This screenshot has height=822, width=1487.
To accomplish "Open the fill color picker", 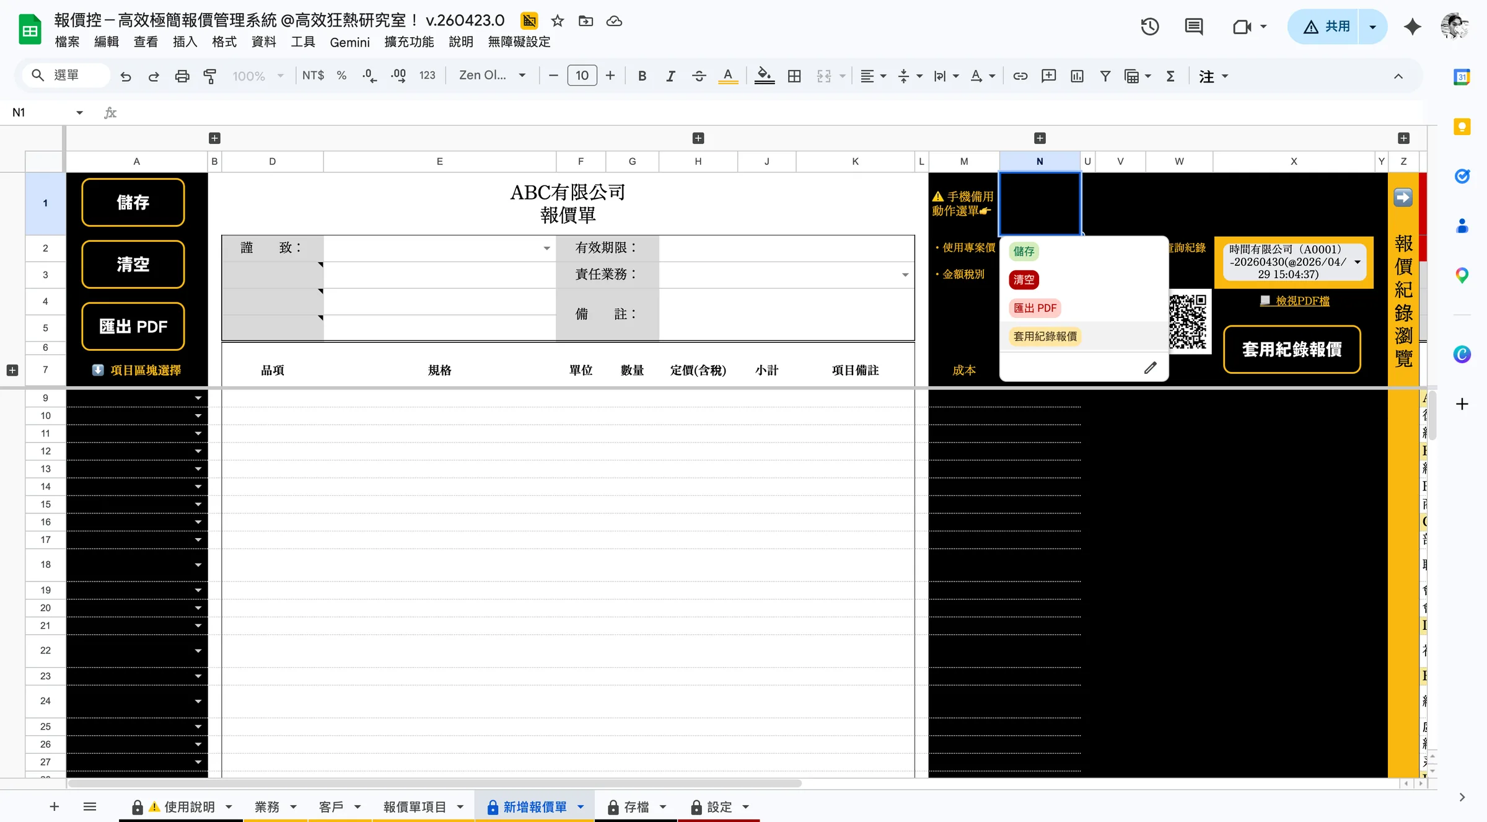I will [x=765, y=76].
